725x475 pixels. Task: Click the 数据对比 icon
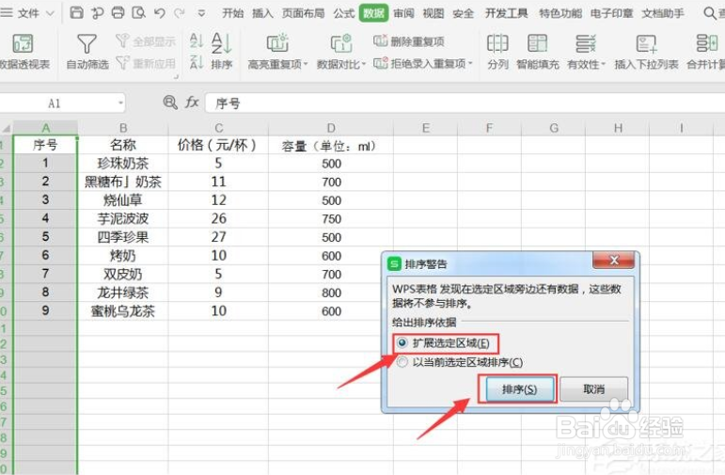[x=341, y=43]
